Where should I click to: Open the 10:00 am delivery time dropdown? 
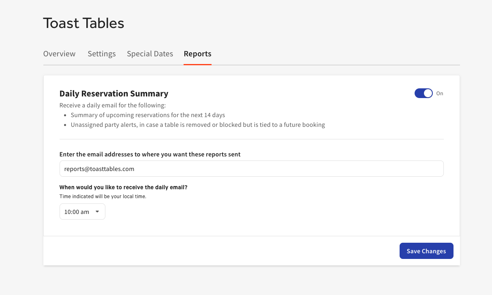coord(82,212)
